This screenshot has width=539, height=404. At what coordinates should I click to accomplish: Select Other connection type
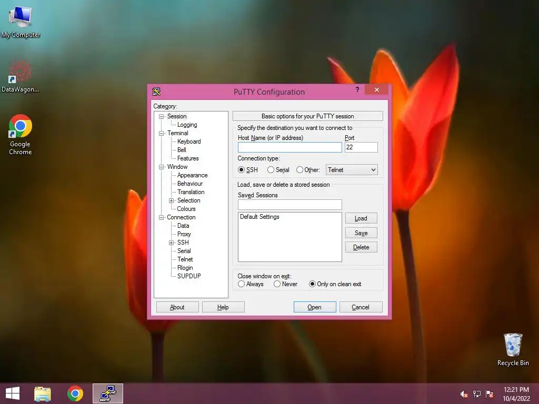[300, 170]
